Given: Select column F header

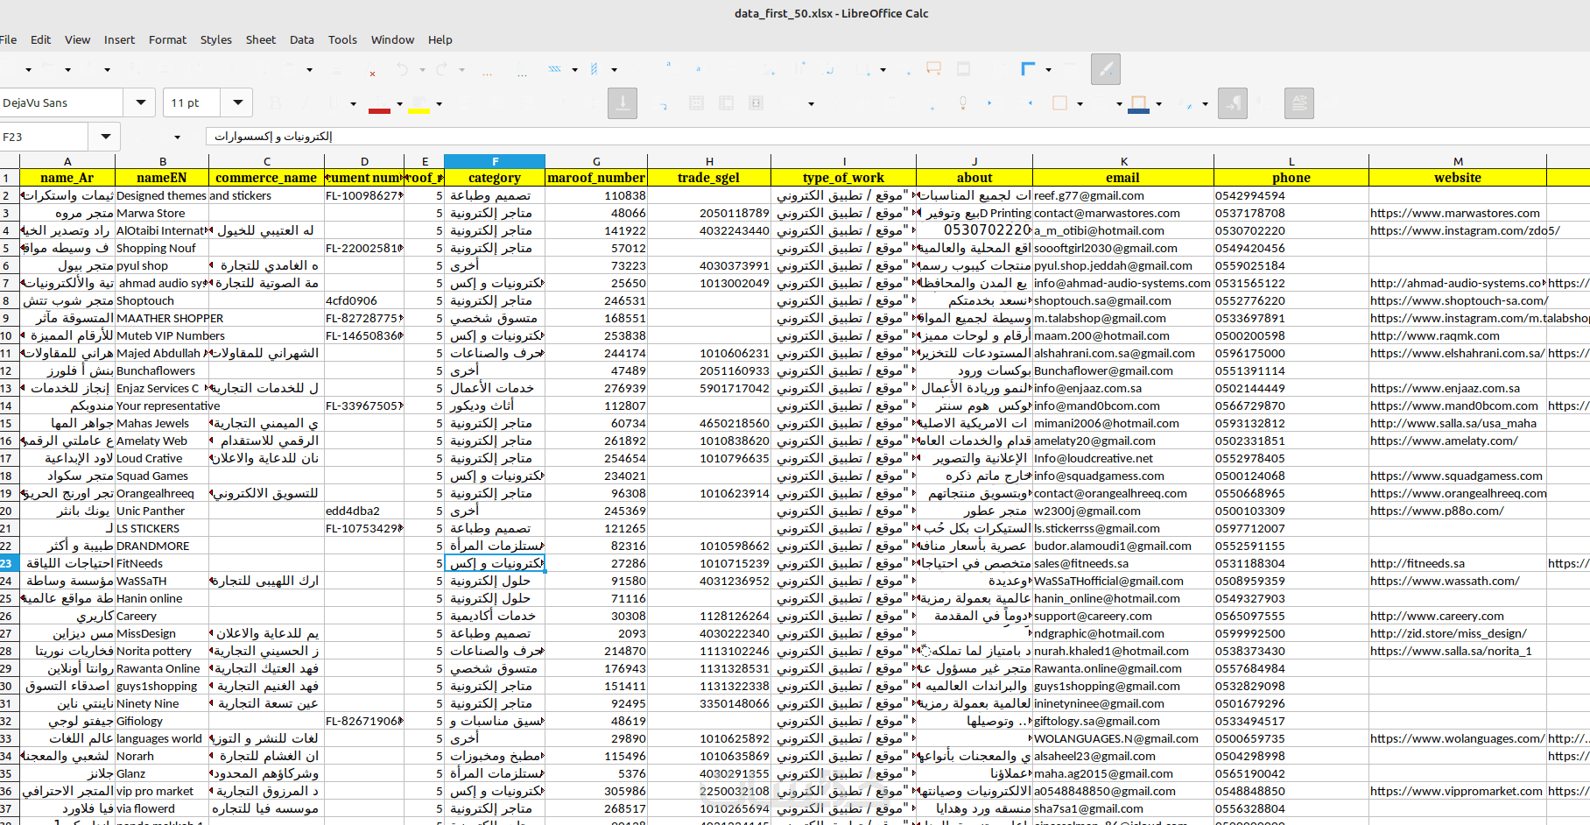Looking at the screenshot, I should point(495,161).
